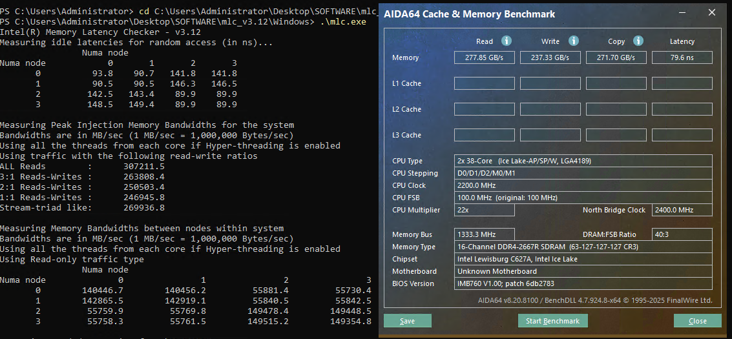Viewport: 732px width, 339px height.
Task: Click the Latency column header
Action: [x=682, y=41]
